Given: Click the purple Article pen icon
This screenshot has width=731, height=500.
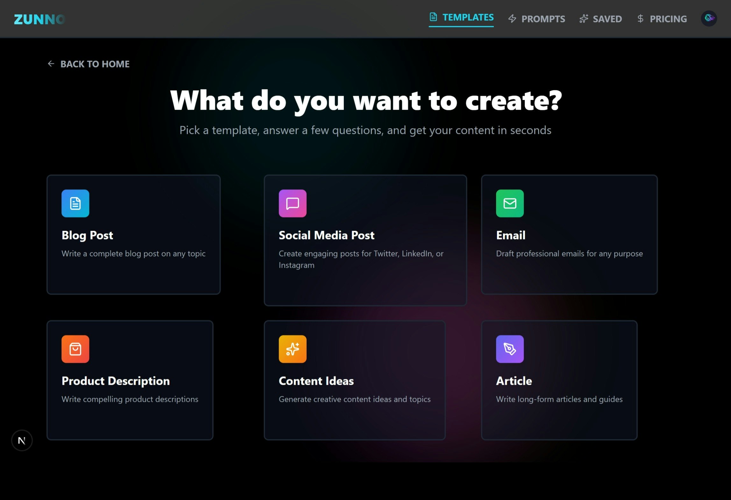Looking at the screenshot, I should pyautogui.click(x=509, y=349).
